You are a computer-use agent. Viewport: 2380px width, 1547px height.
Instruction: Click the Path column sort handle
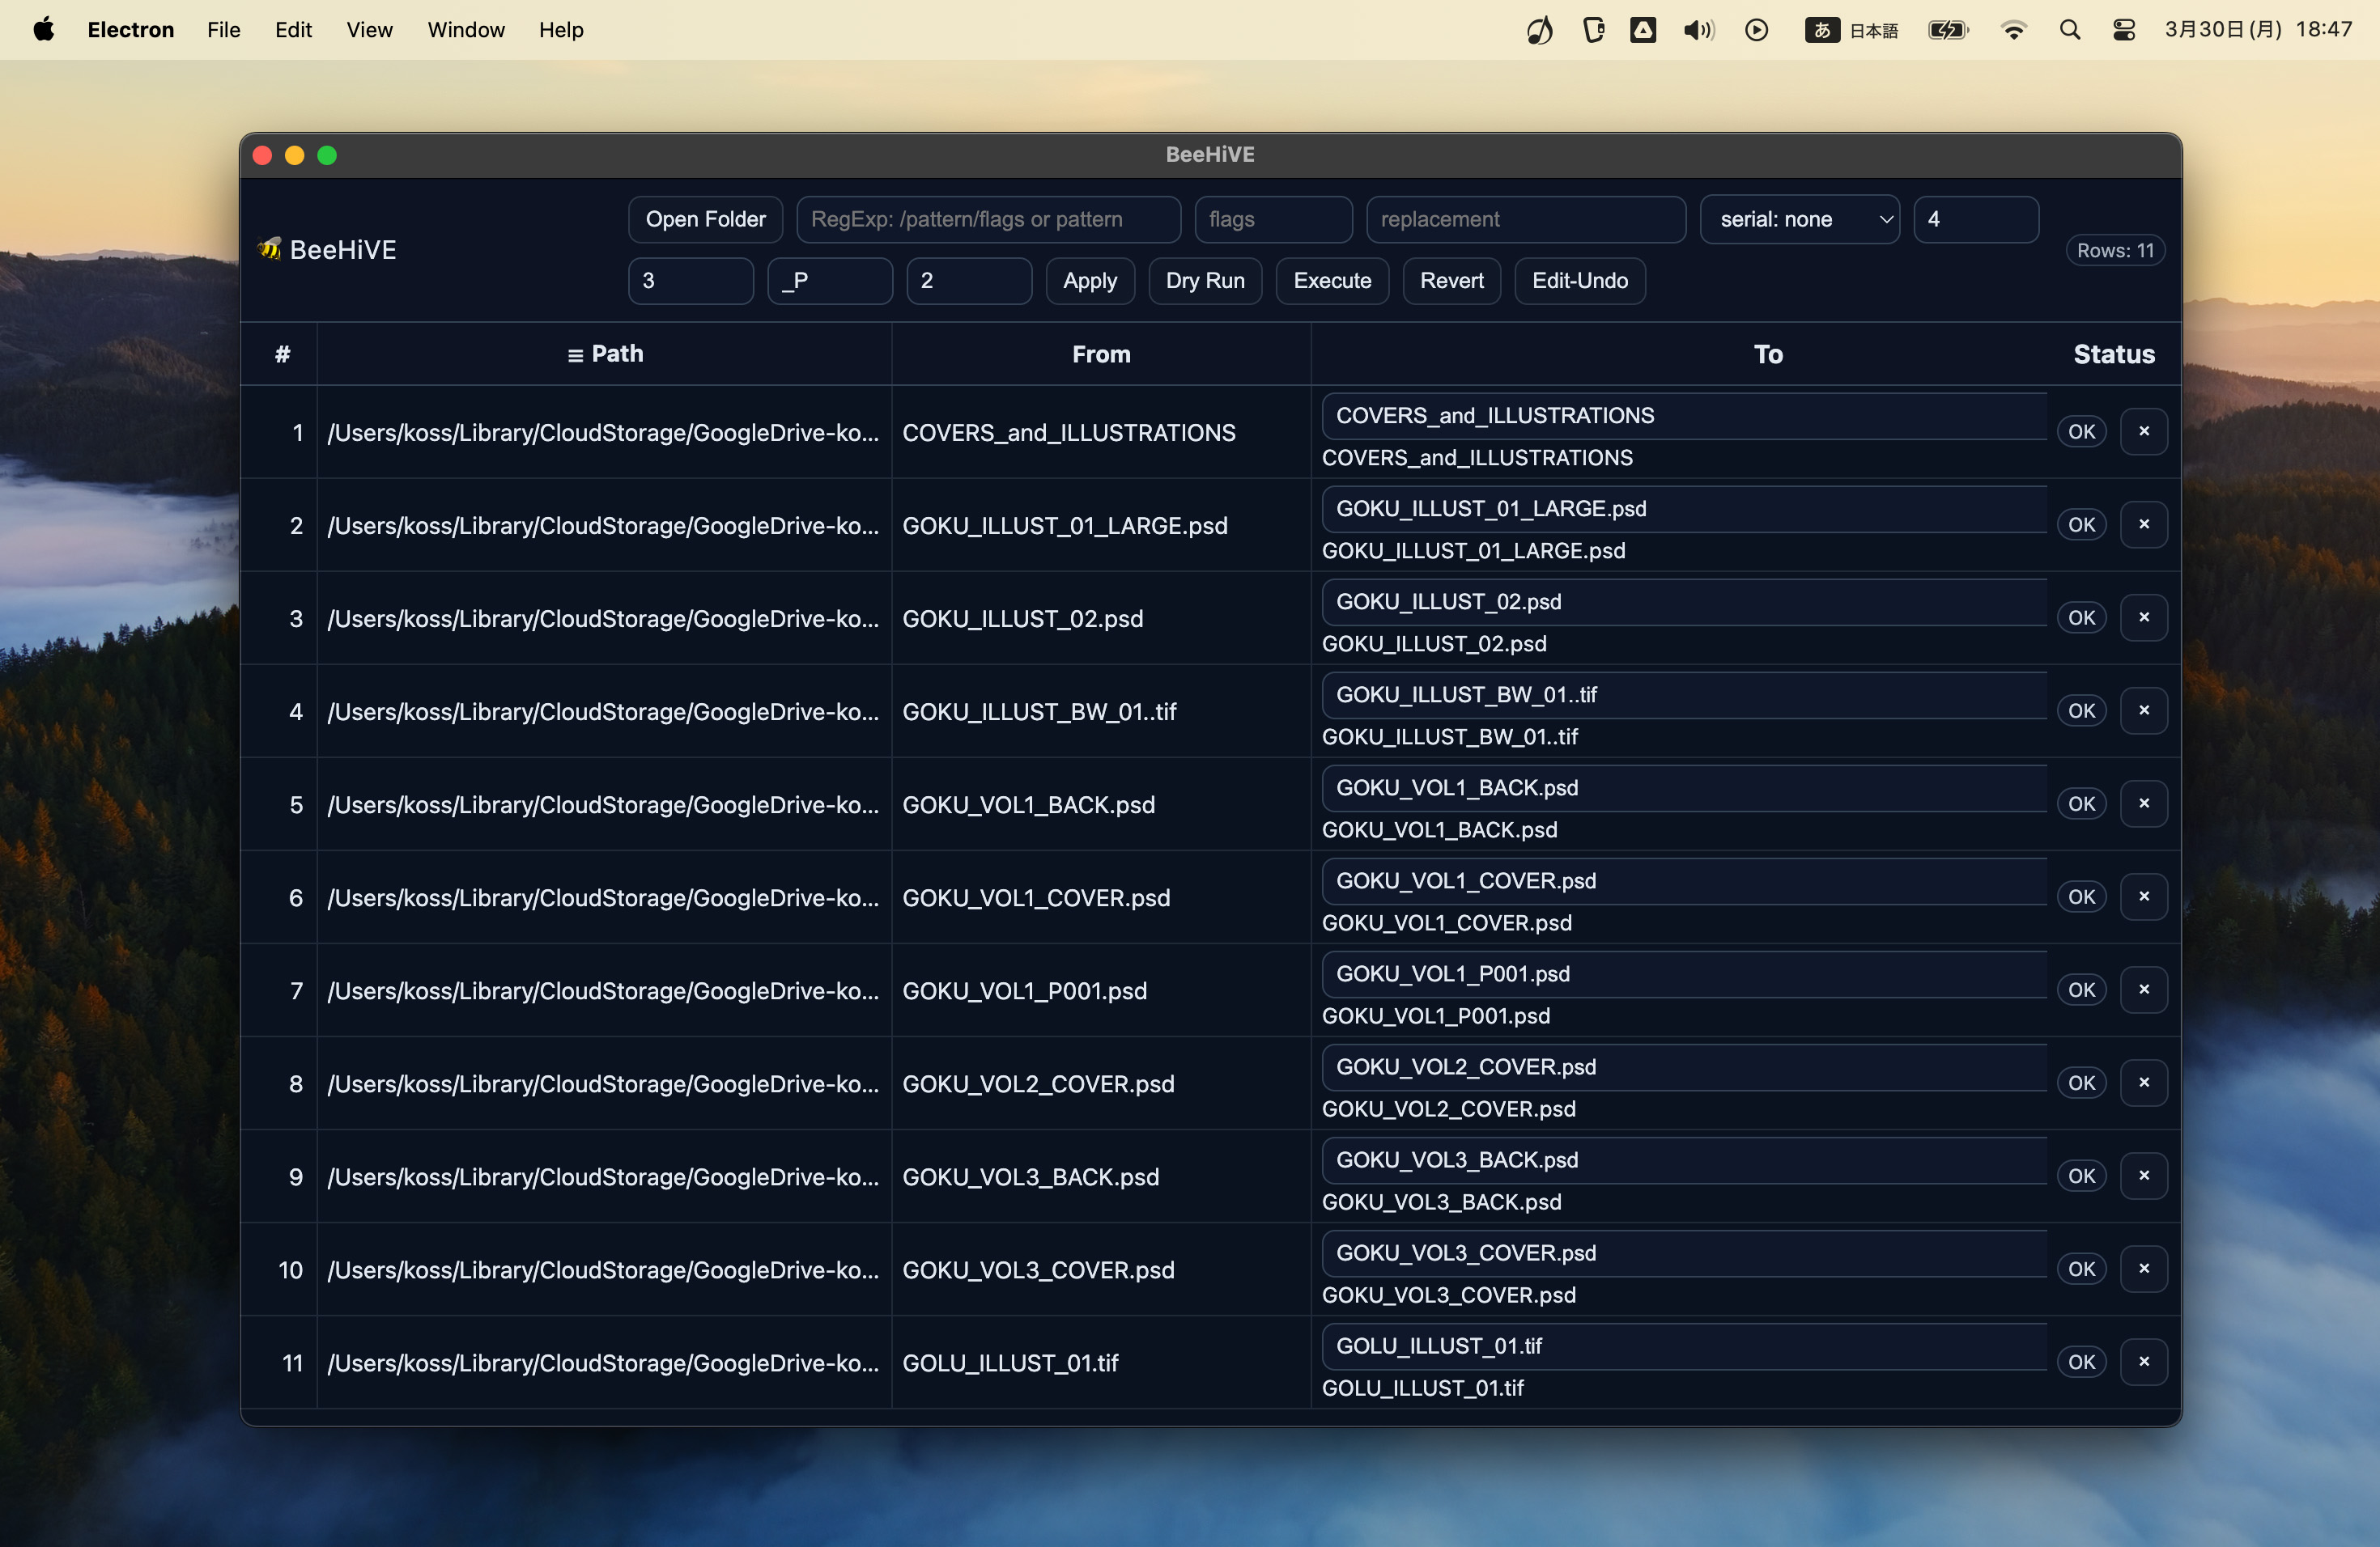575,354
